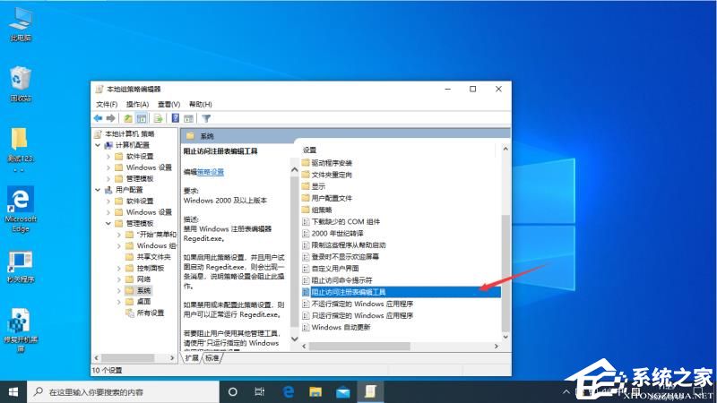Open the 查看(V) menu

pyautogui.click(x=168, y=104)
